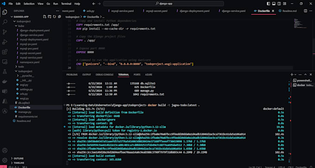
Task: Click the New File icon in Explorer
Action: (x=45, y=17)
